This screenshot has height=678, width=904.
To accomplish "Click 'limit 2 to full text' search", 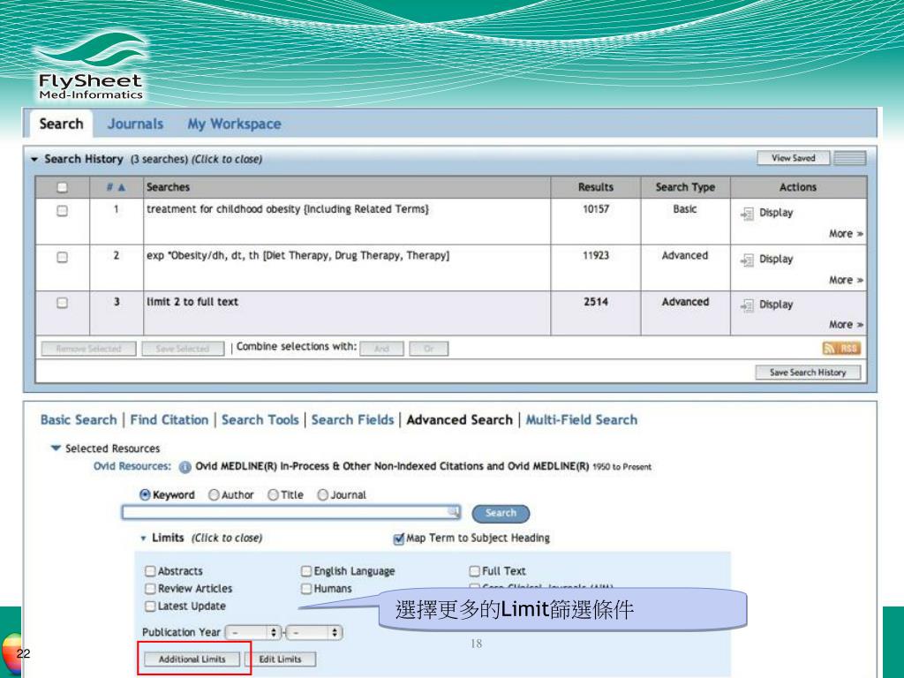I will [192, 302].
